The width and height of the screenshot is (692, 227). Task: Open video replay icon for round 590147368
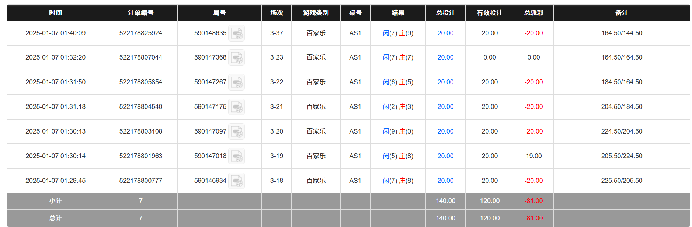(x=236, y=58)
